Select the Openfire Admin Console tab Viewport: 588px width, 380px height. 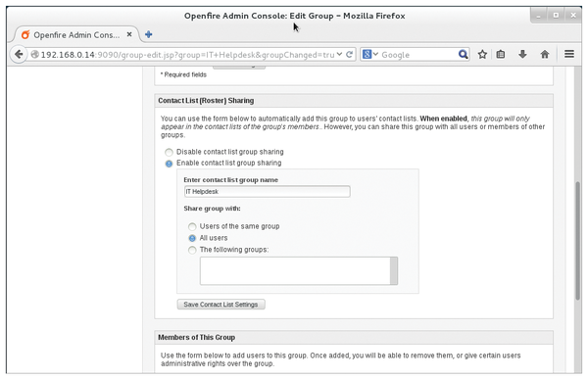(x=76, y=35)
